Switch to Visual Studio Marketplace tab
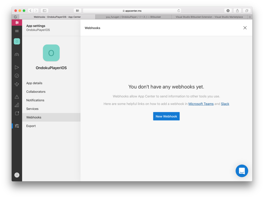The image size is (264, 198). tap(209, 17)
